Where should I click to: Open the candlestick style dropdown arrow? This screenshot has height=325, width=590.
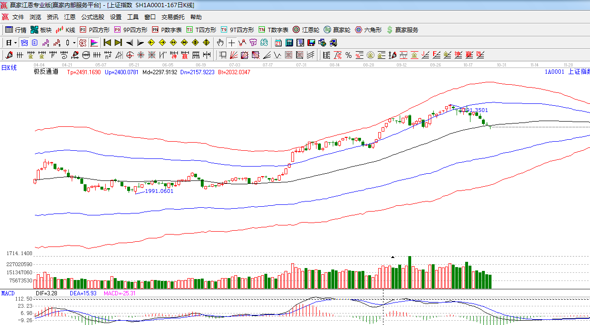tap(74, 43)
